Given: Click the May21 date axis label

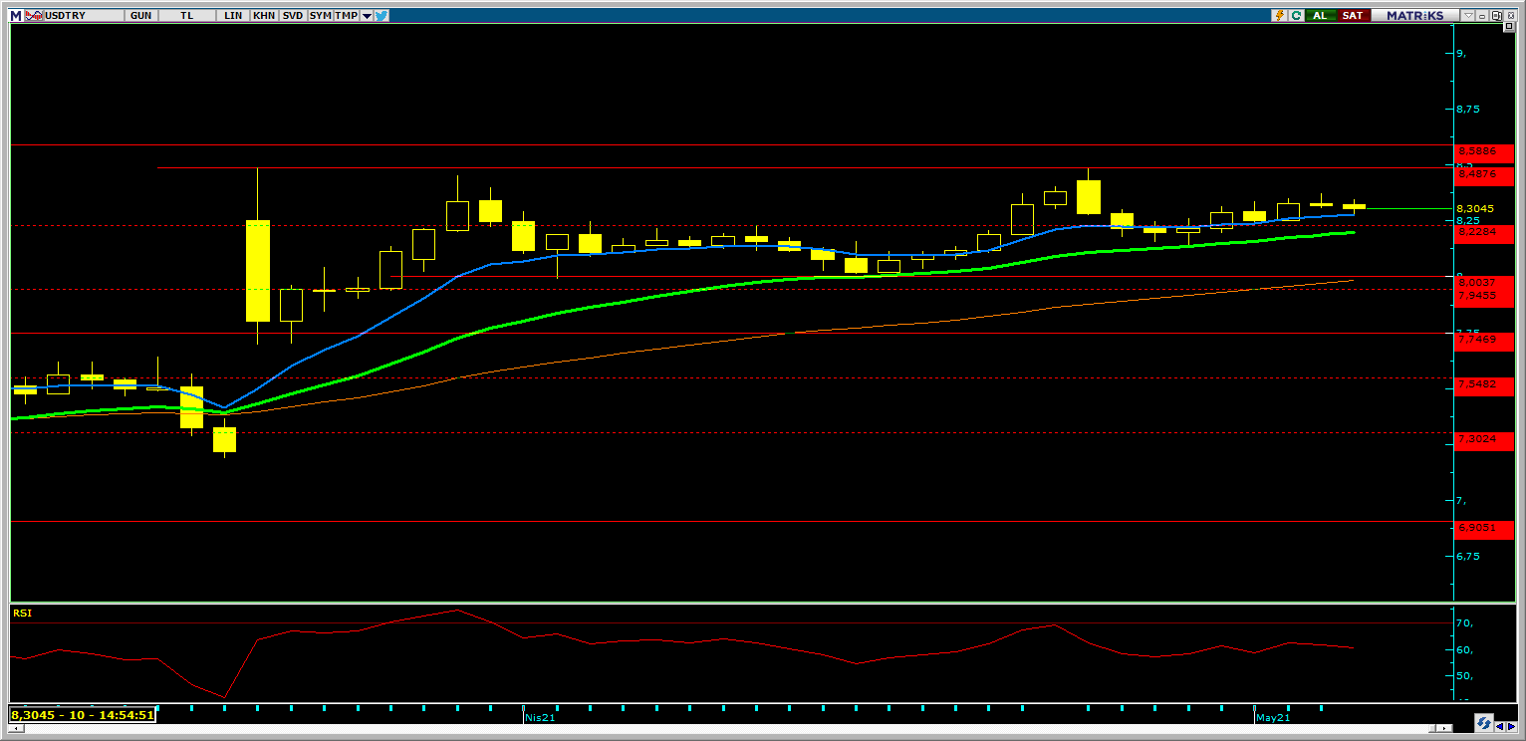Looking at the screenshot, I should [1272, 716].
